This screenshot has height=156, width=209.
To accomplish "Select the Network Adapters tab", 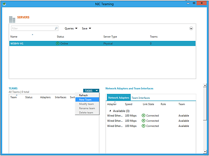I will pyautogui.click(x=118, y=98).
